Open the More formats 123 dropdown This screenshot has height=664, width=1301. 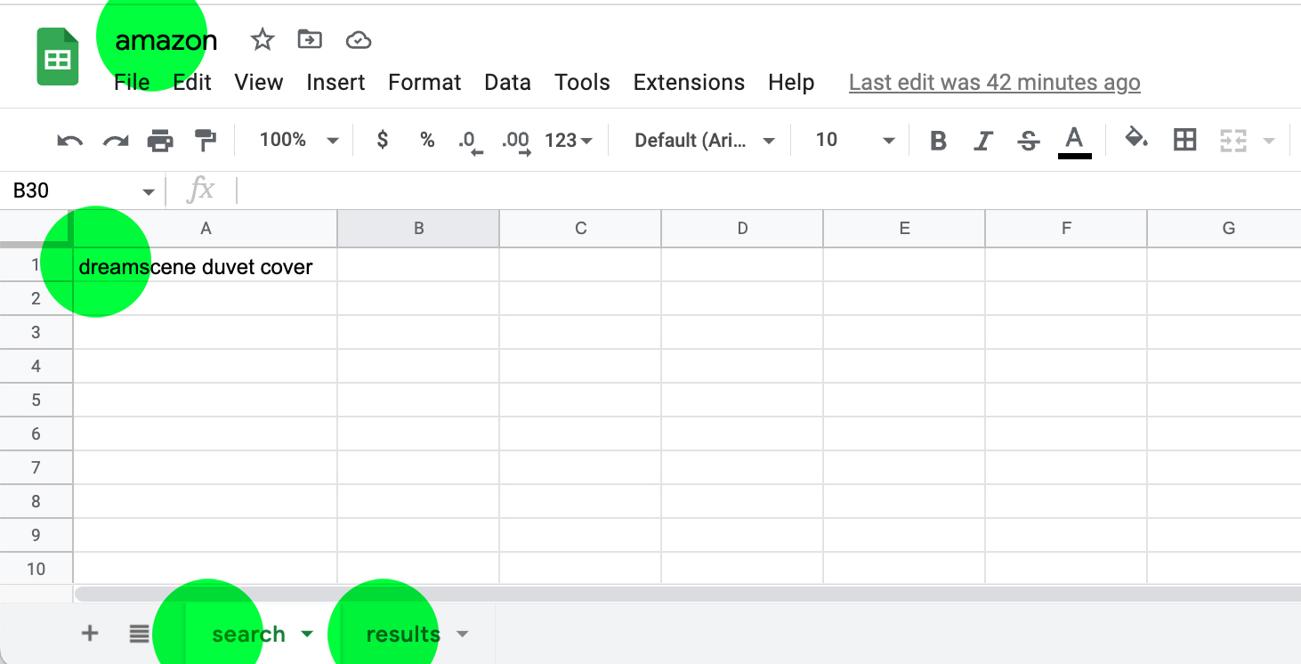[x=568, y=140]
